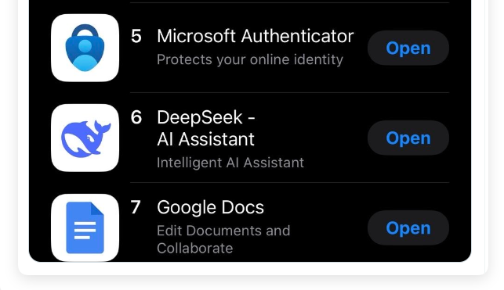Tap the Google Docs document icon

point(85,227)
